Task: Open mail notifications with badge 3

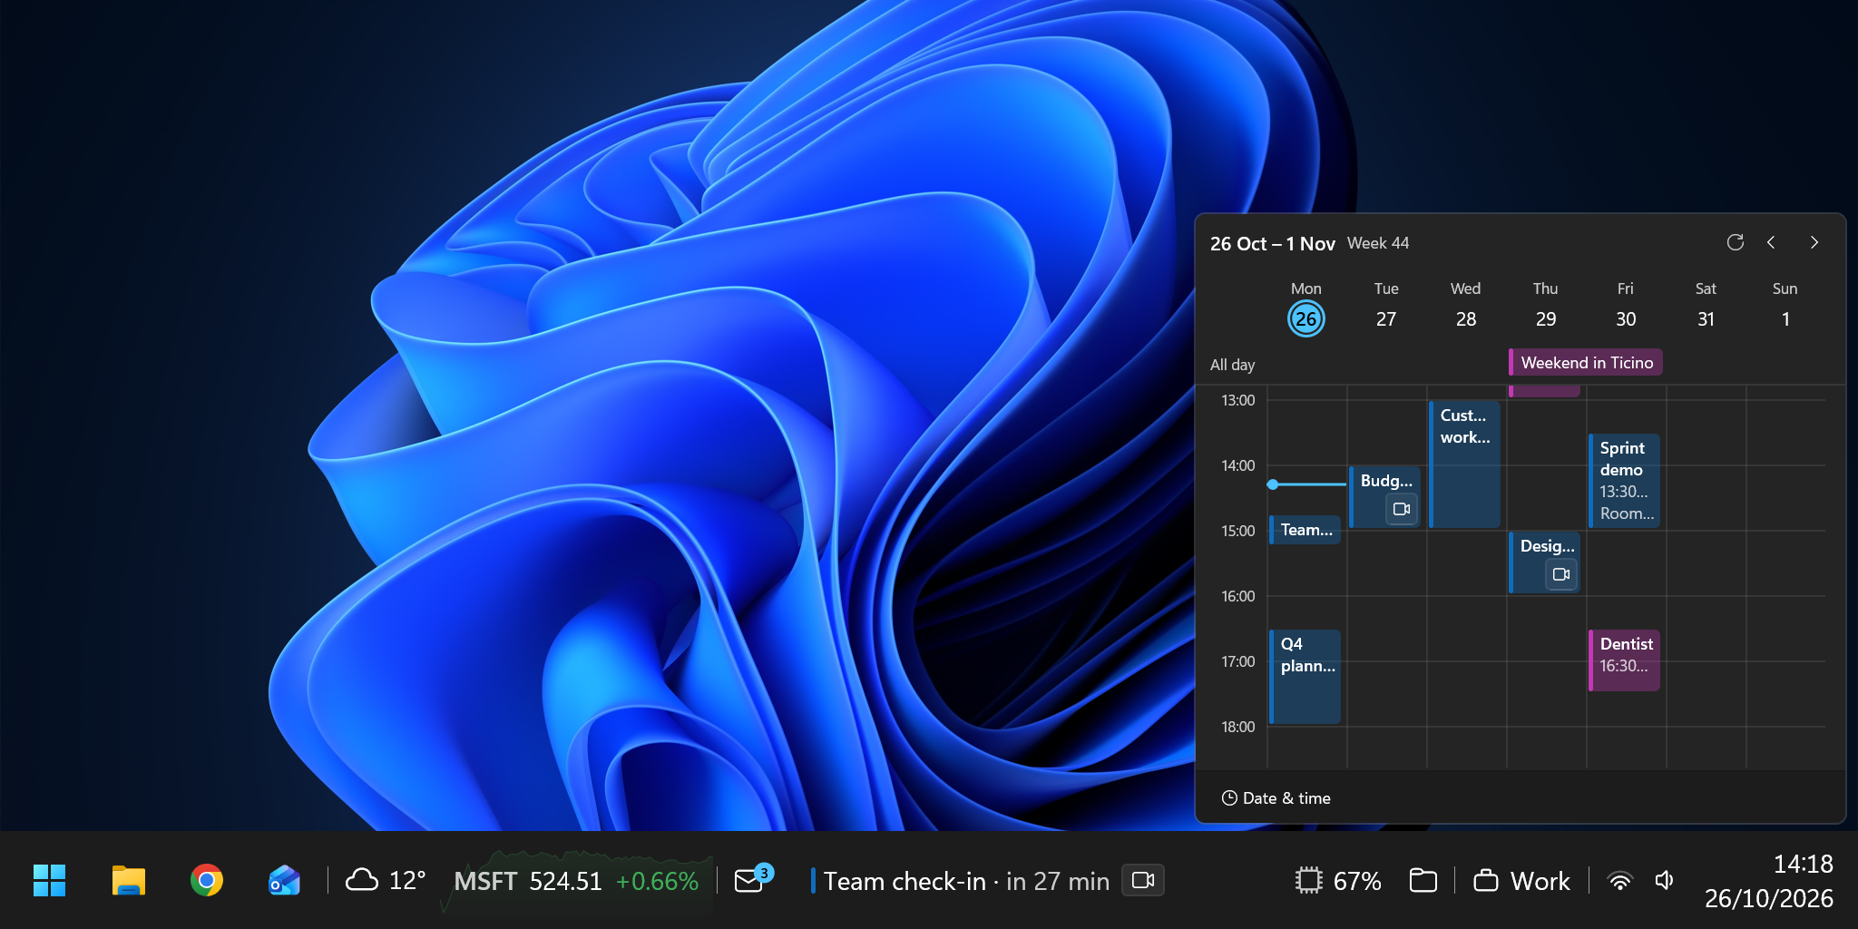Action: pyautogui.click(x=753, y=879)
